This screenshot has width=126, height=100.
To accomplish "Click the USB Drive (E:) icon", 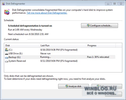I will 7,54.
